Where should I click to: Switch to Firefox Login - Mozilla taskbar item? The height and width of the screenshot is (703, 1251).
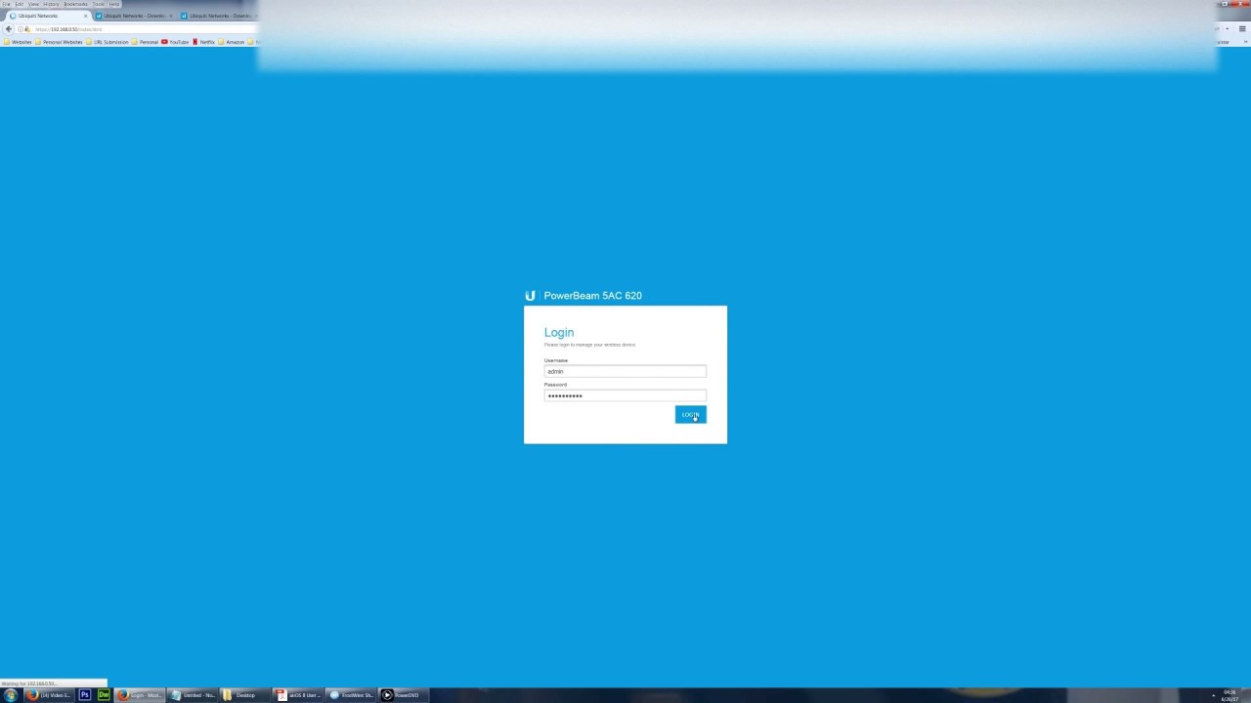coord(139,695)
